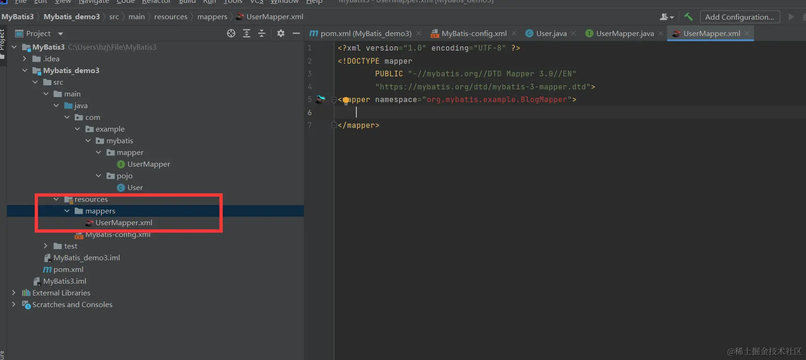Expand External Libraries node
806x360 pixels.
(14, 293)
